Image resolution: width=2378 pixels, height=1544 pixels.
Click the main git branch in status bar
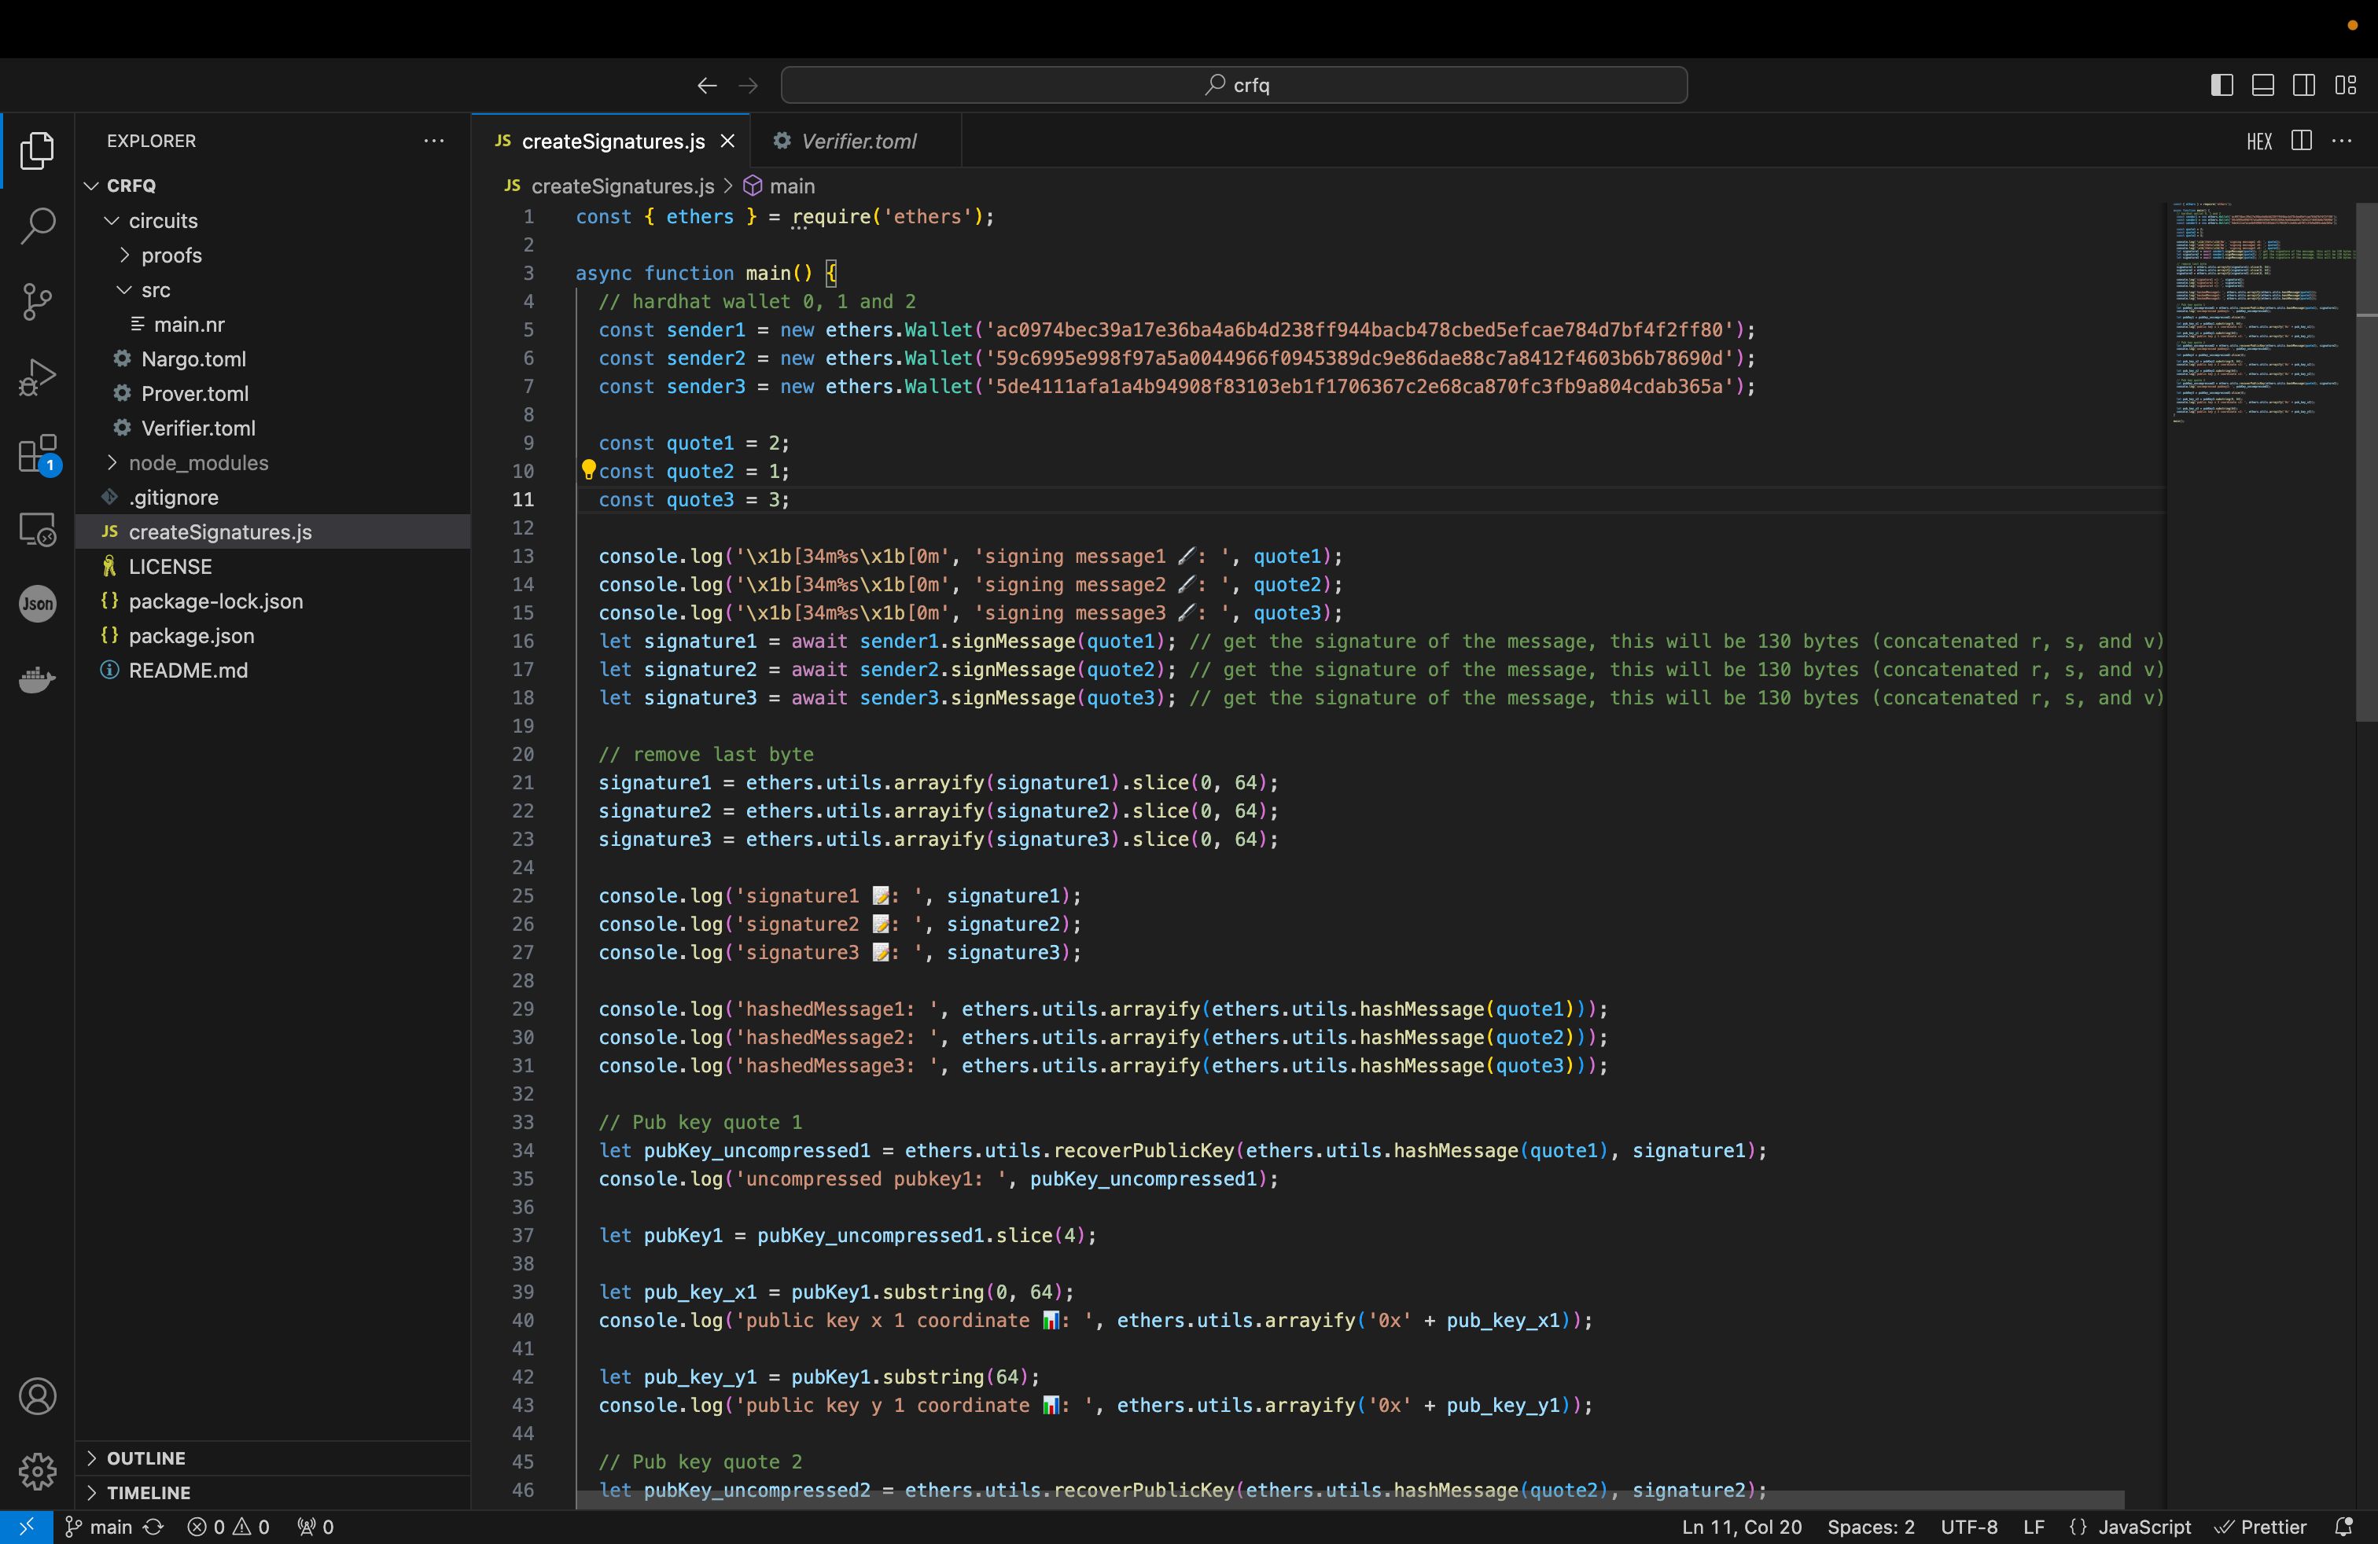(x=99, y=1527)
